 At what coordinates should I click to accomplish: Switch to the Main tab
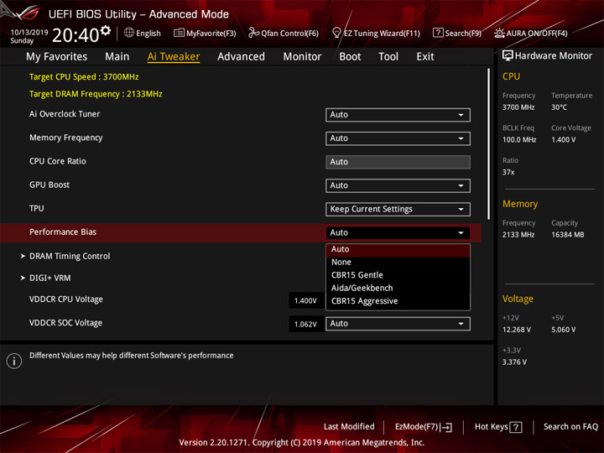click(x=117, y=57)
